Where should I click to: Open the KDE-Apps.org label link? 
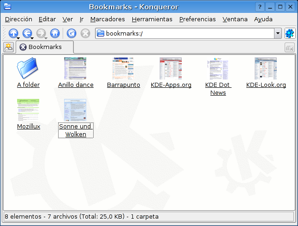tap(171, 85)
